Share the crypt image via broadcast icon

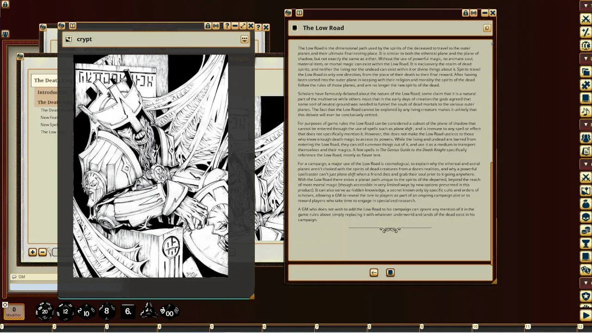click(x=216, y=26)
